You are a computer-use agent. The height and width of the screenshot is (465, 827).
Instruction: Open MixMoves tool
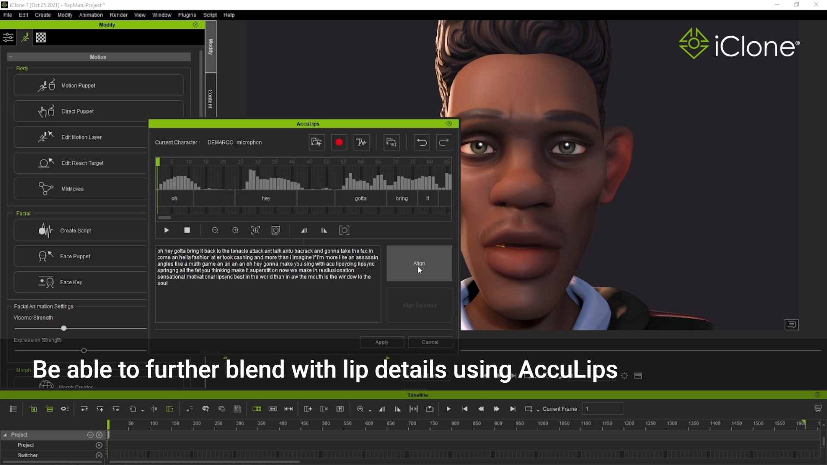point(81,189)
